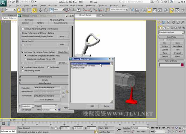Click the Teapot primitive button
The height and width of the screenshot is (134, 186).
click(165, 56)
